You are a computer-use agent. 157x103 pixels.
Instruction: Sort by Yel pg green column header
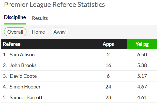pyautogui.click(x=142, y=44)
